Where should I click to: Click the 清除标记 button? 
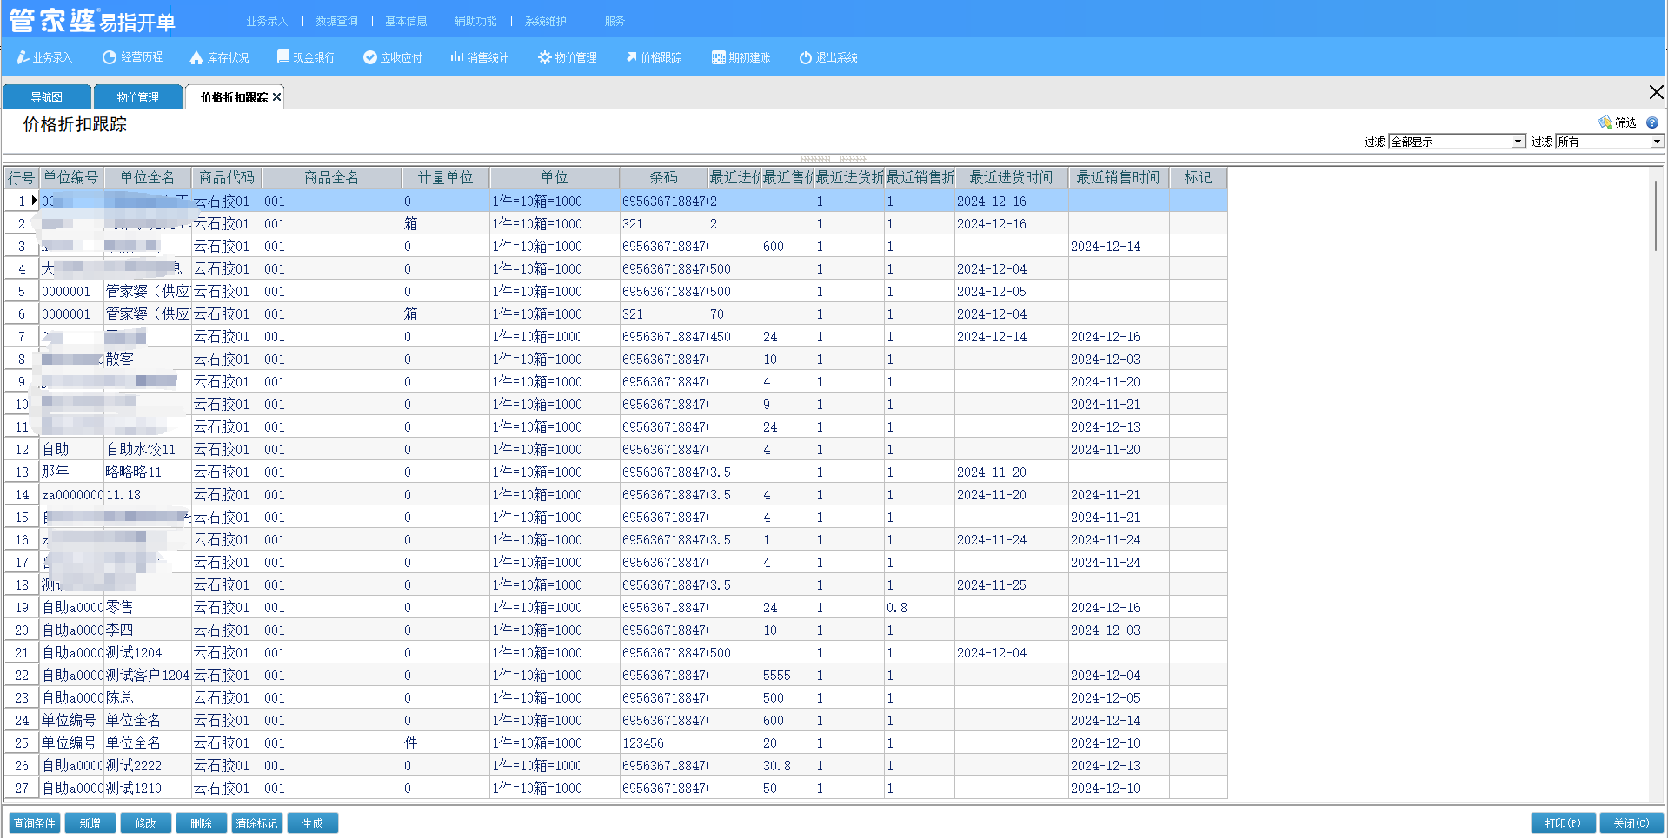(256, 823)
